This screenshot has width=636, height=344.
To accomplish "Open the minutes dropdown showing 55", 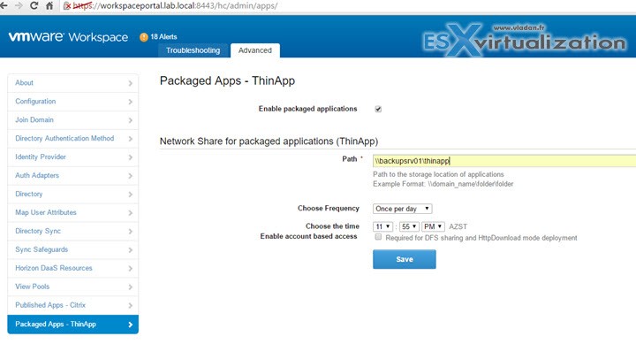I will click(x=409, y=226).
